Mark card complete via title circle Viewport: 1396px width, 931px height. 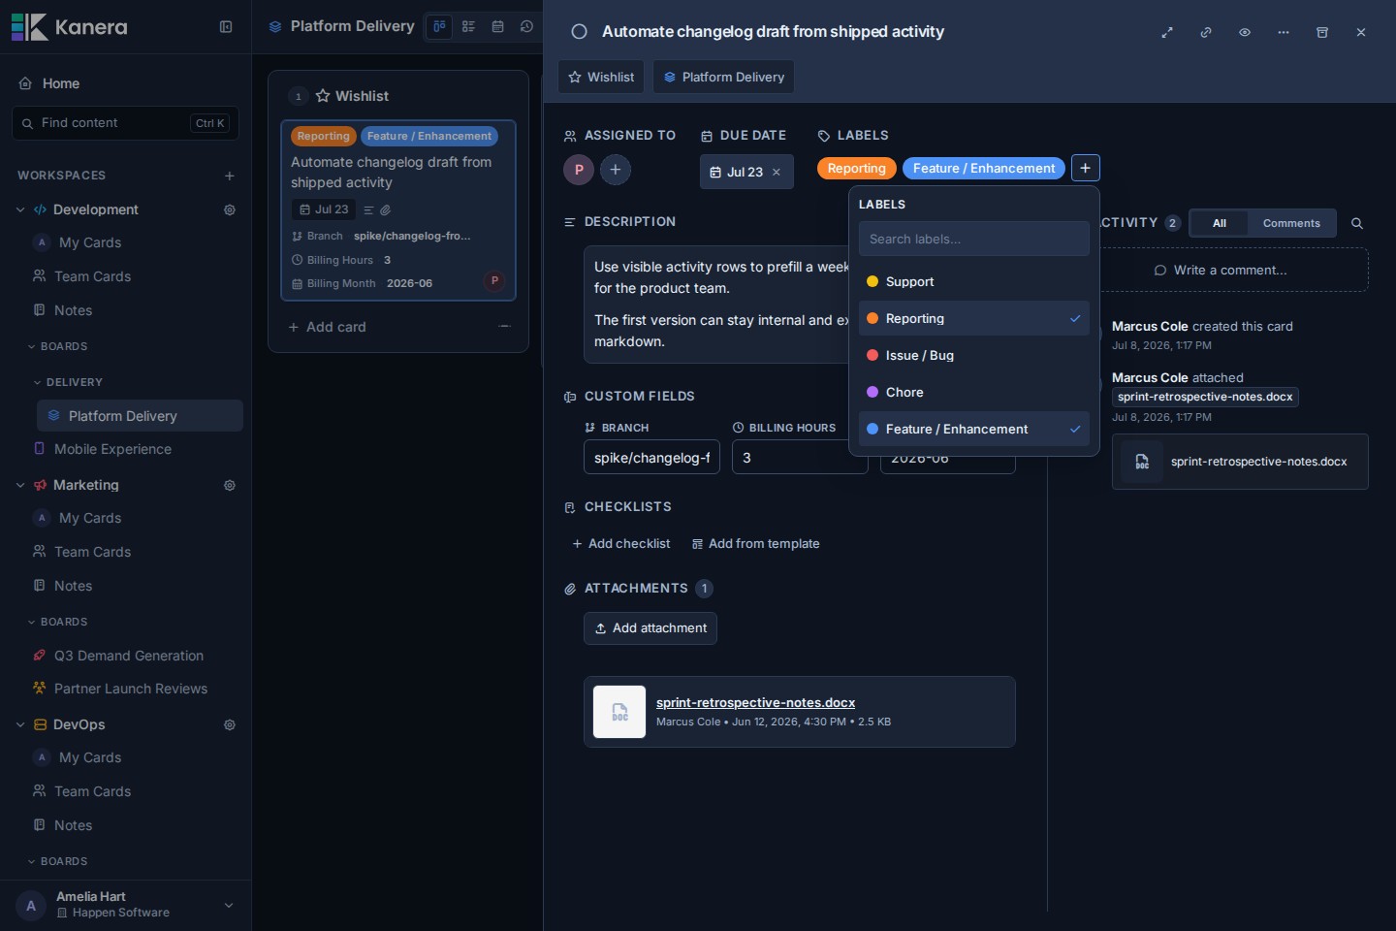pyautogui.click(x=579, y=32)
